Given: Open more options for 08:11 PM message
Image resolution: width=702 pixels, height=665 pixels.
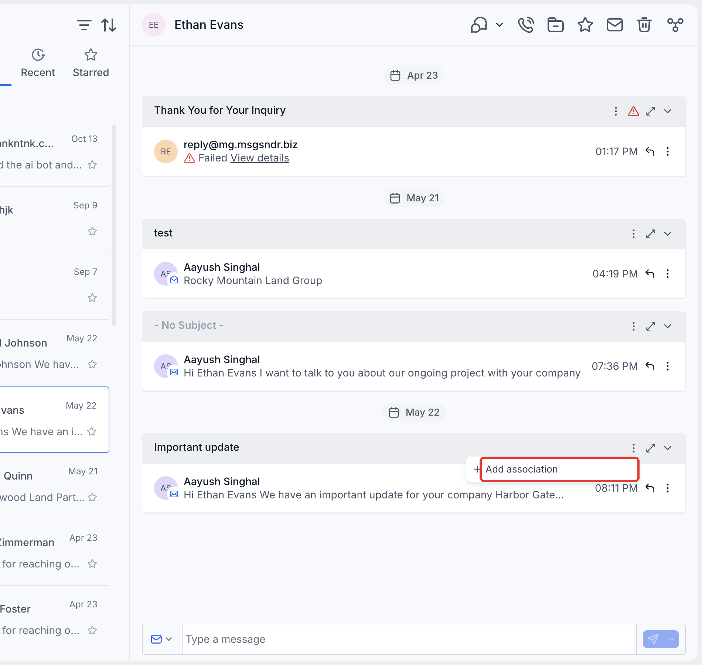Looking at the screenshot, I should pyautogui.click(x=667, y=488).
